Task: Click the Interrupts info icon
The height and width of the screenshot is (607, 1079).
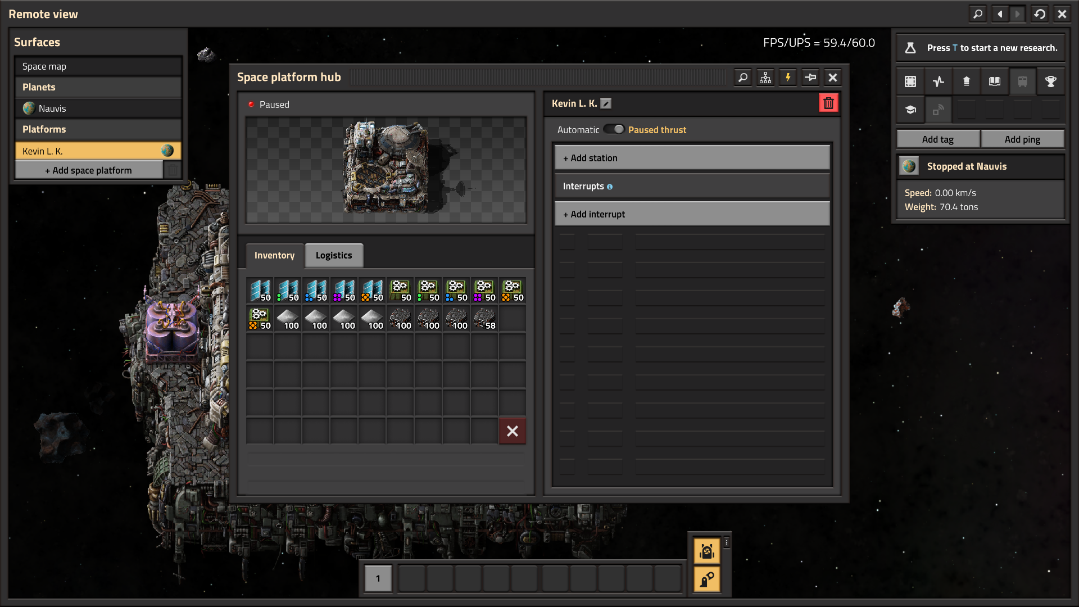Action: tap(610, 187)
